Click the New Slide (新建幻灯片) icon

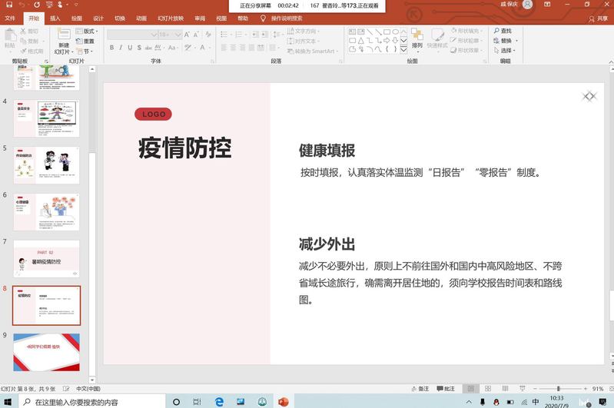[x=63, y=38]
